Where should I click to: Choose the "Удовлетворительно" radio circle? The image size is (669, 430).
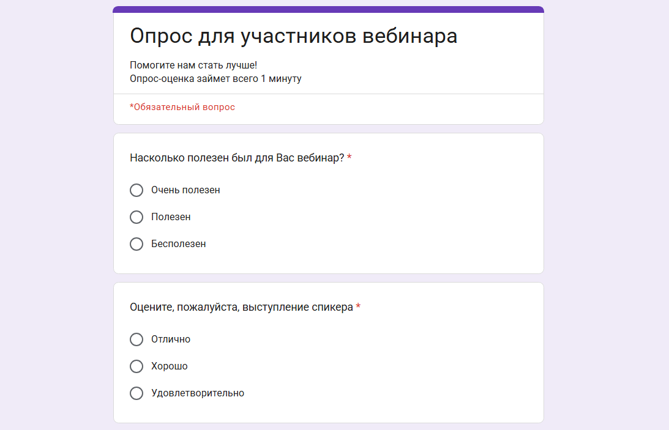click(136, 393)
